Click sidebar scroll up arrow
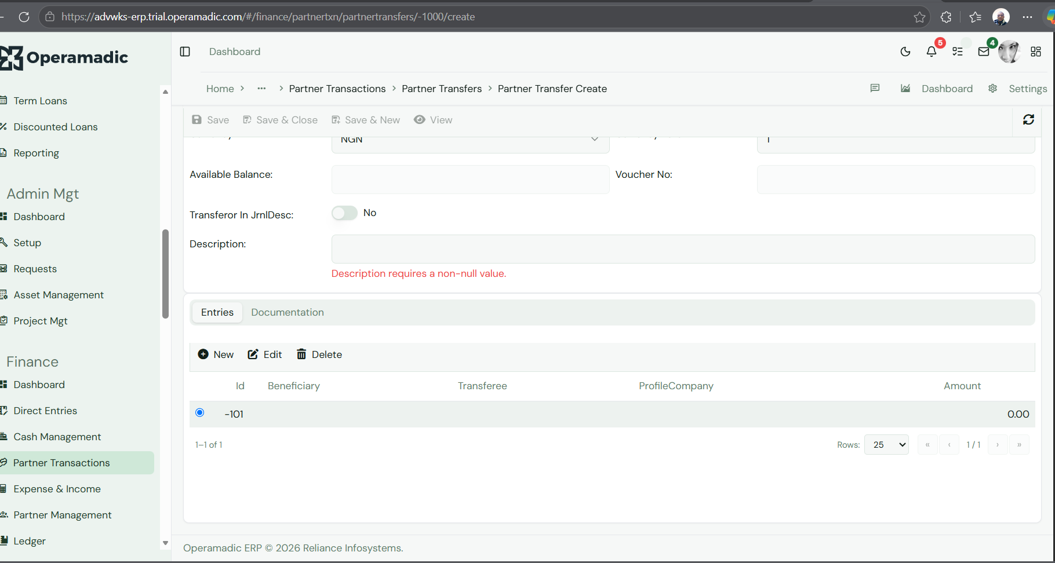The width and height of the screenshot is (1055, 563). pos(165,92)
